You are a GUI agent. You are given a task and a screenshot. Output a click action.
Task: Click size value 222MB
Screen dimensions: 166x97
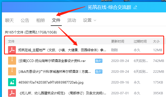coord(158,71)
